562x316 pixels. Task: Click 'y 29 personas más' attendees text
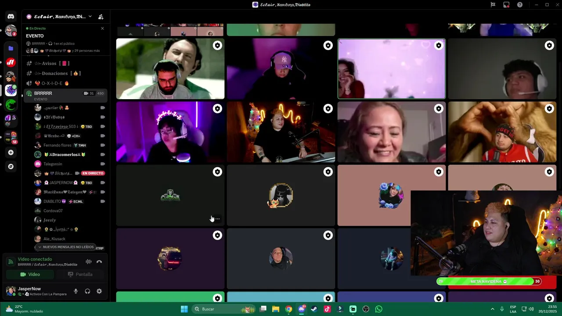click(85, 50)
